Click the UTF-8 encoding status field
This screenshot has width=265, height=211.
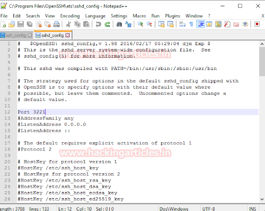pos(209,209)
